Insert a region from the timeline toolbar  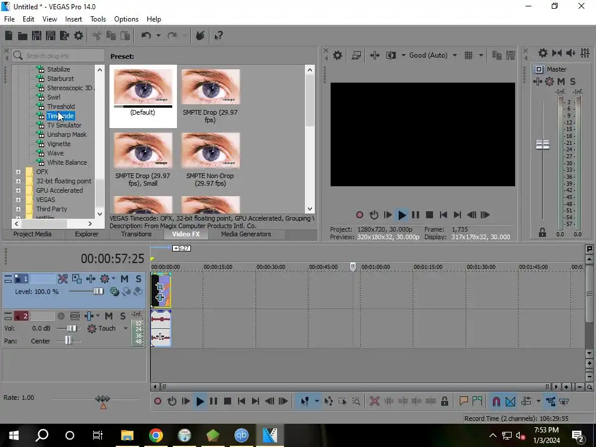[477, 402]
